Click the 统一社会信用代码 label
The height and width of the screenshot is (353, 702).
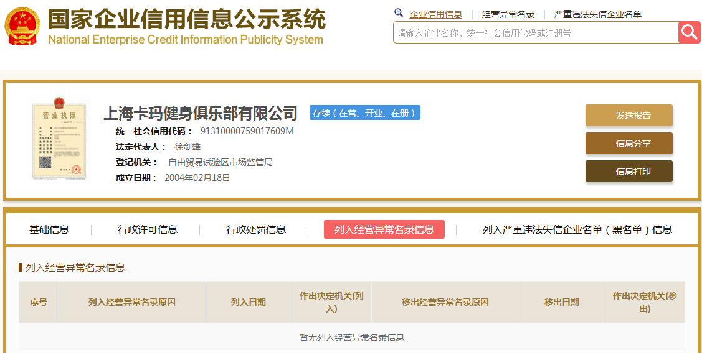coord(154,131)
